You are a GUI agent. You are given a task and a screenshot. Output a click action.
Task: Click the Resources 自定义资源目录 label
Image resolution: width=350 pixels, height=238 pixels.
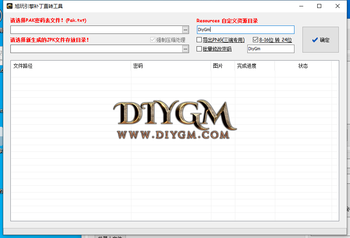(x=227, y=21)
